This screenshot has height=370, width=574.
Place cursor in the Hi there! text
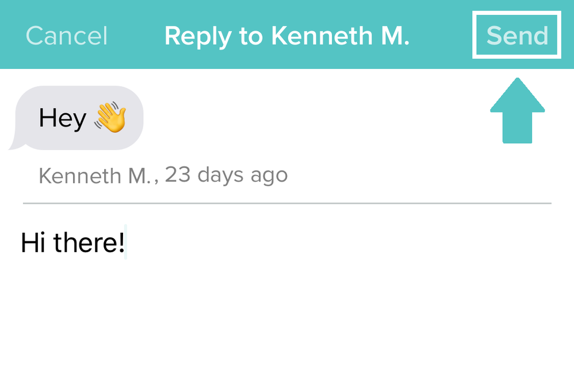[72, 243]
